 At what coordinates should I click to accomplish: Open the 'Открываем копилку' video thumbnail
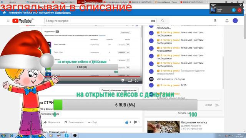click(163, 127)
